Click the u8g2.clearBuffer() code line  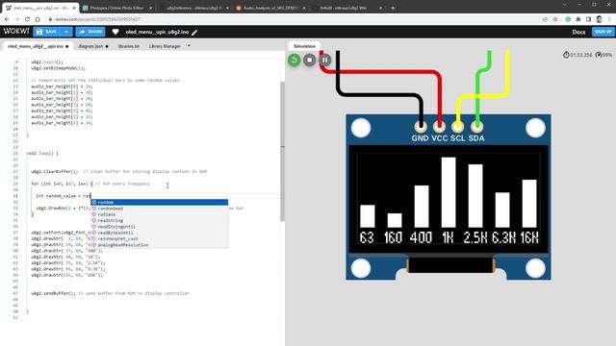click(118, 172)
